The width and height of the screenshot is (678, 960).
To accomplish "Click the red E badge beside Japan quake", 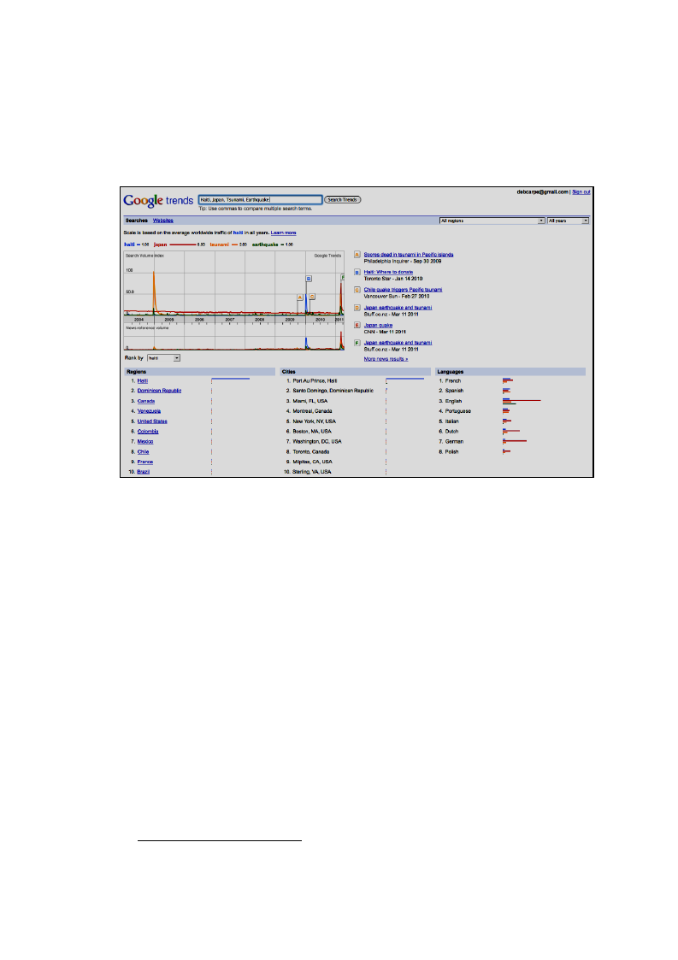I will pos(357,325).
